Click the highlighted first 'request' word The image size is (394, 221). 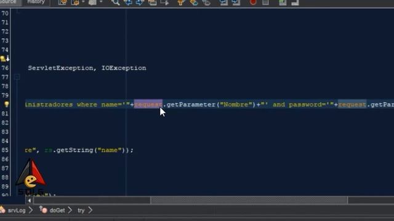(148, 104)
